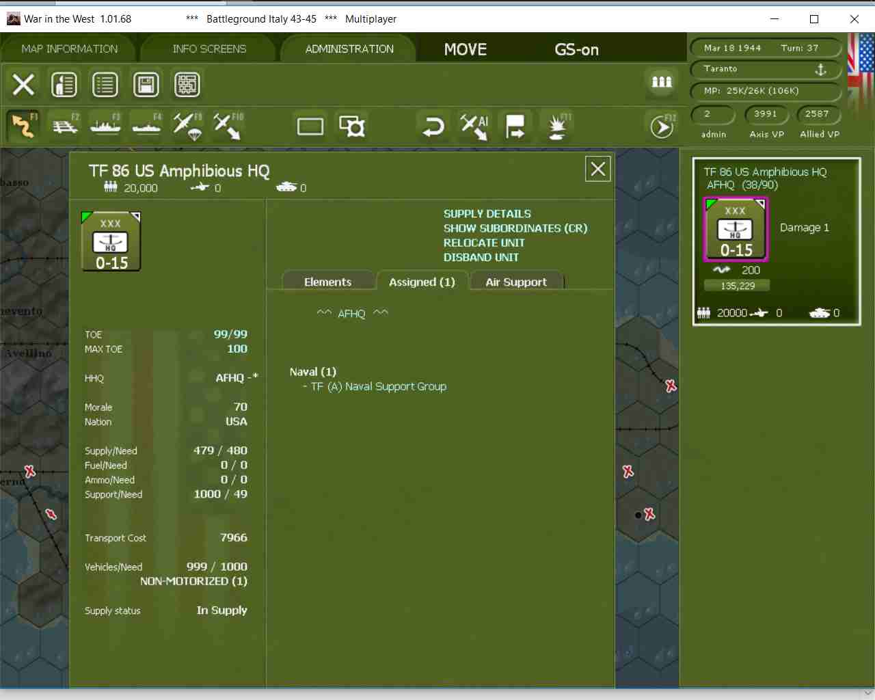Select the Move mode F1 icon

click(x=23, y=126)
